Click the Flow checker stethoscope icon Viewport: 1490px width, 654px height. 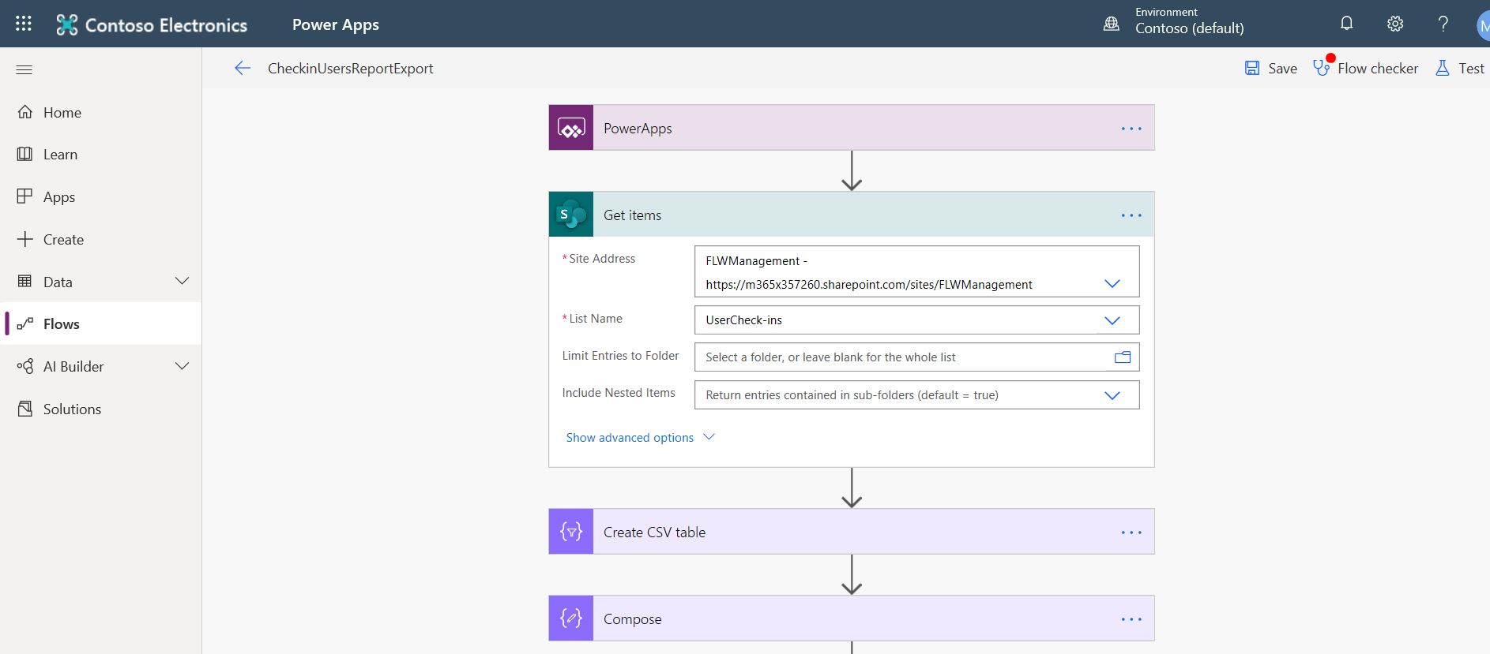click(1322, 68)
